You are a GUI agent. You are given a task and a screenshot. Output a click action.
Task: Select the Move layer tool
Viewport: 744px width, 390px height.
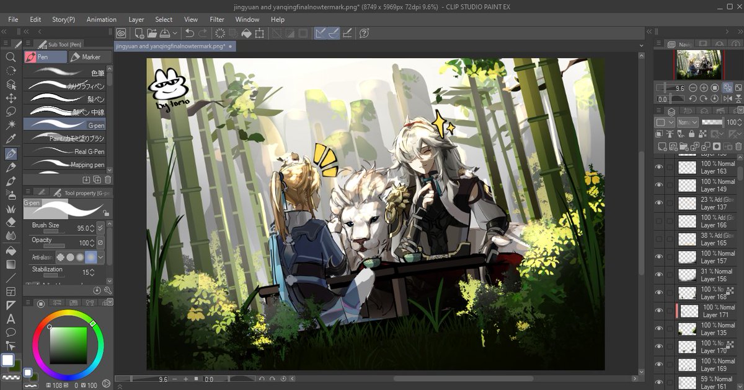(x=11, y=98)
